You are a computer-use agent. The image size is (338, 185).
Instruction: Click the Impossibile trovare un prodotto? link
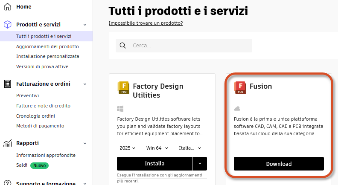point(146,23)
